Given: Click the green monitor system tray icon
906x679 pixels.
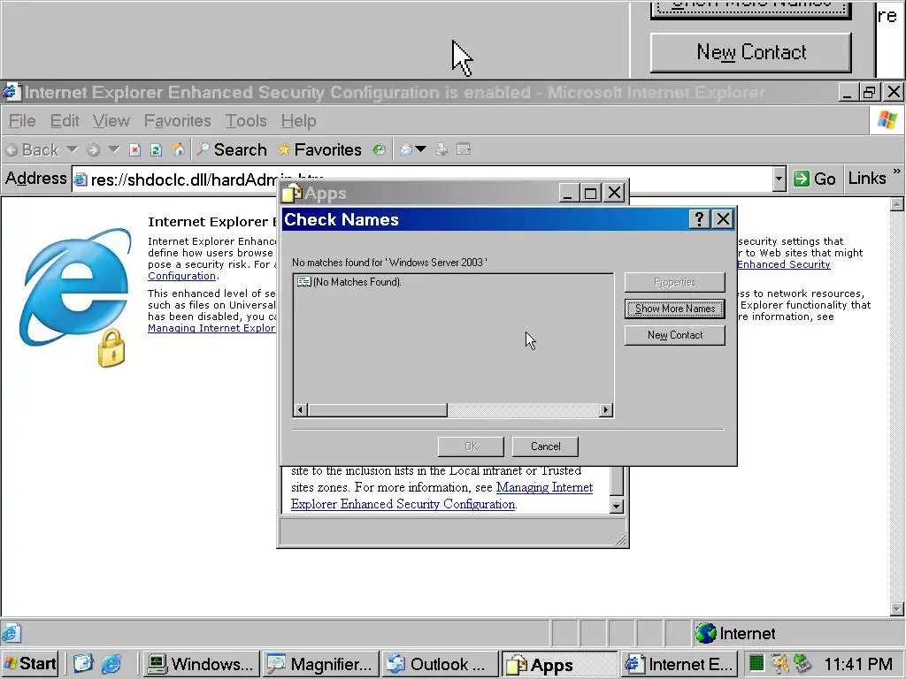Looking at the screenshot, I should 756,663.
